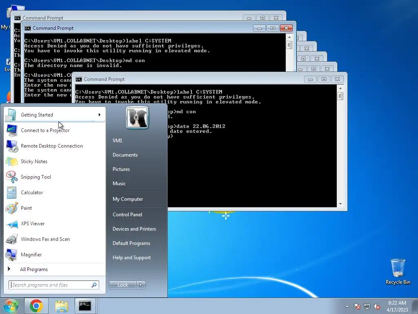This screenshot has height=314, width=418.
Task: Launch Connect to a Projector
Action: (x=55, y=130)
